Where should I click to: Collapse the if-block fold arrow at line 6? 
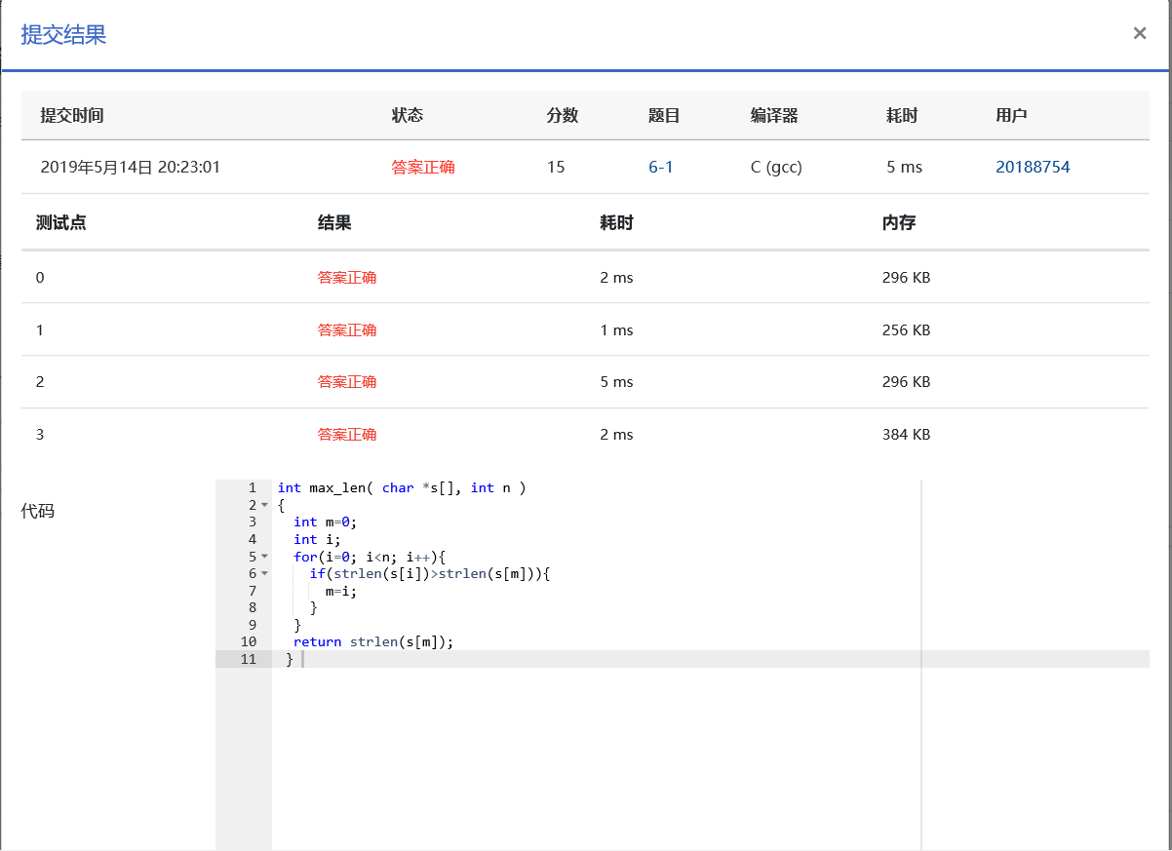tap(264, 574)
